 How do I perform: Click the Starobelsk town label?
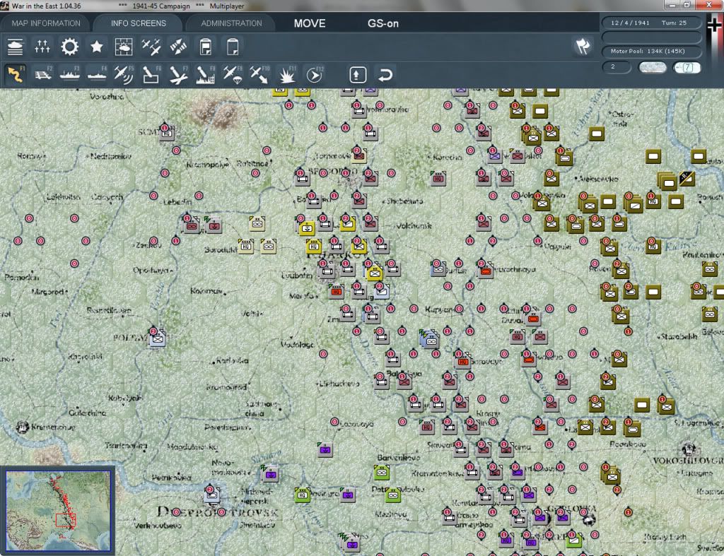679,336
